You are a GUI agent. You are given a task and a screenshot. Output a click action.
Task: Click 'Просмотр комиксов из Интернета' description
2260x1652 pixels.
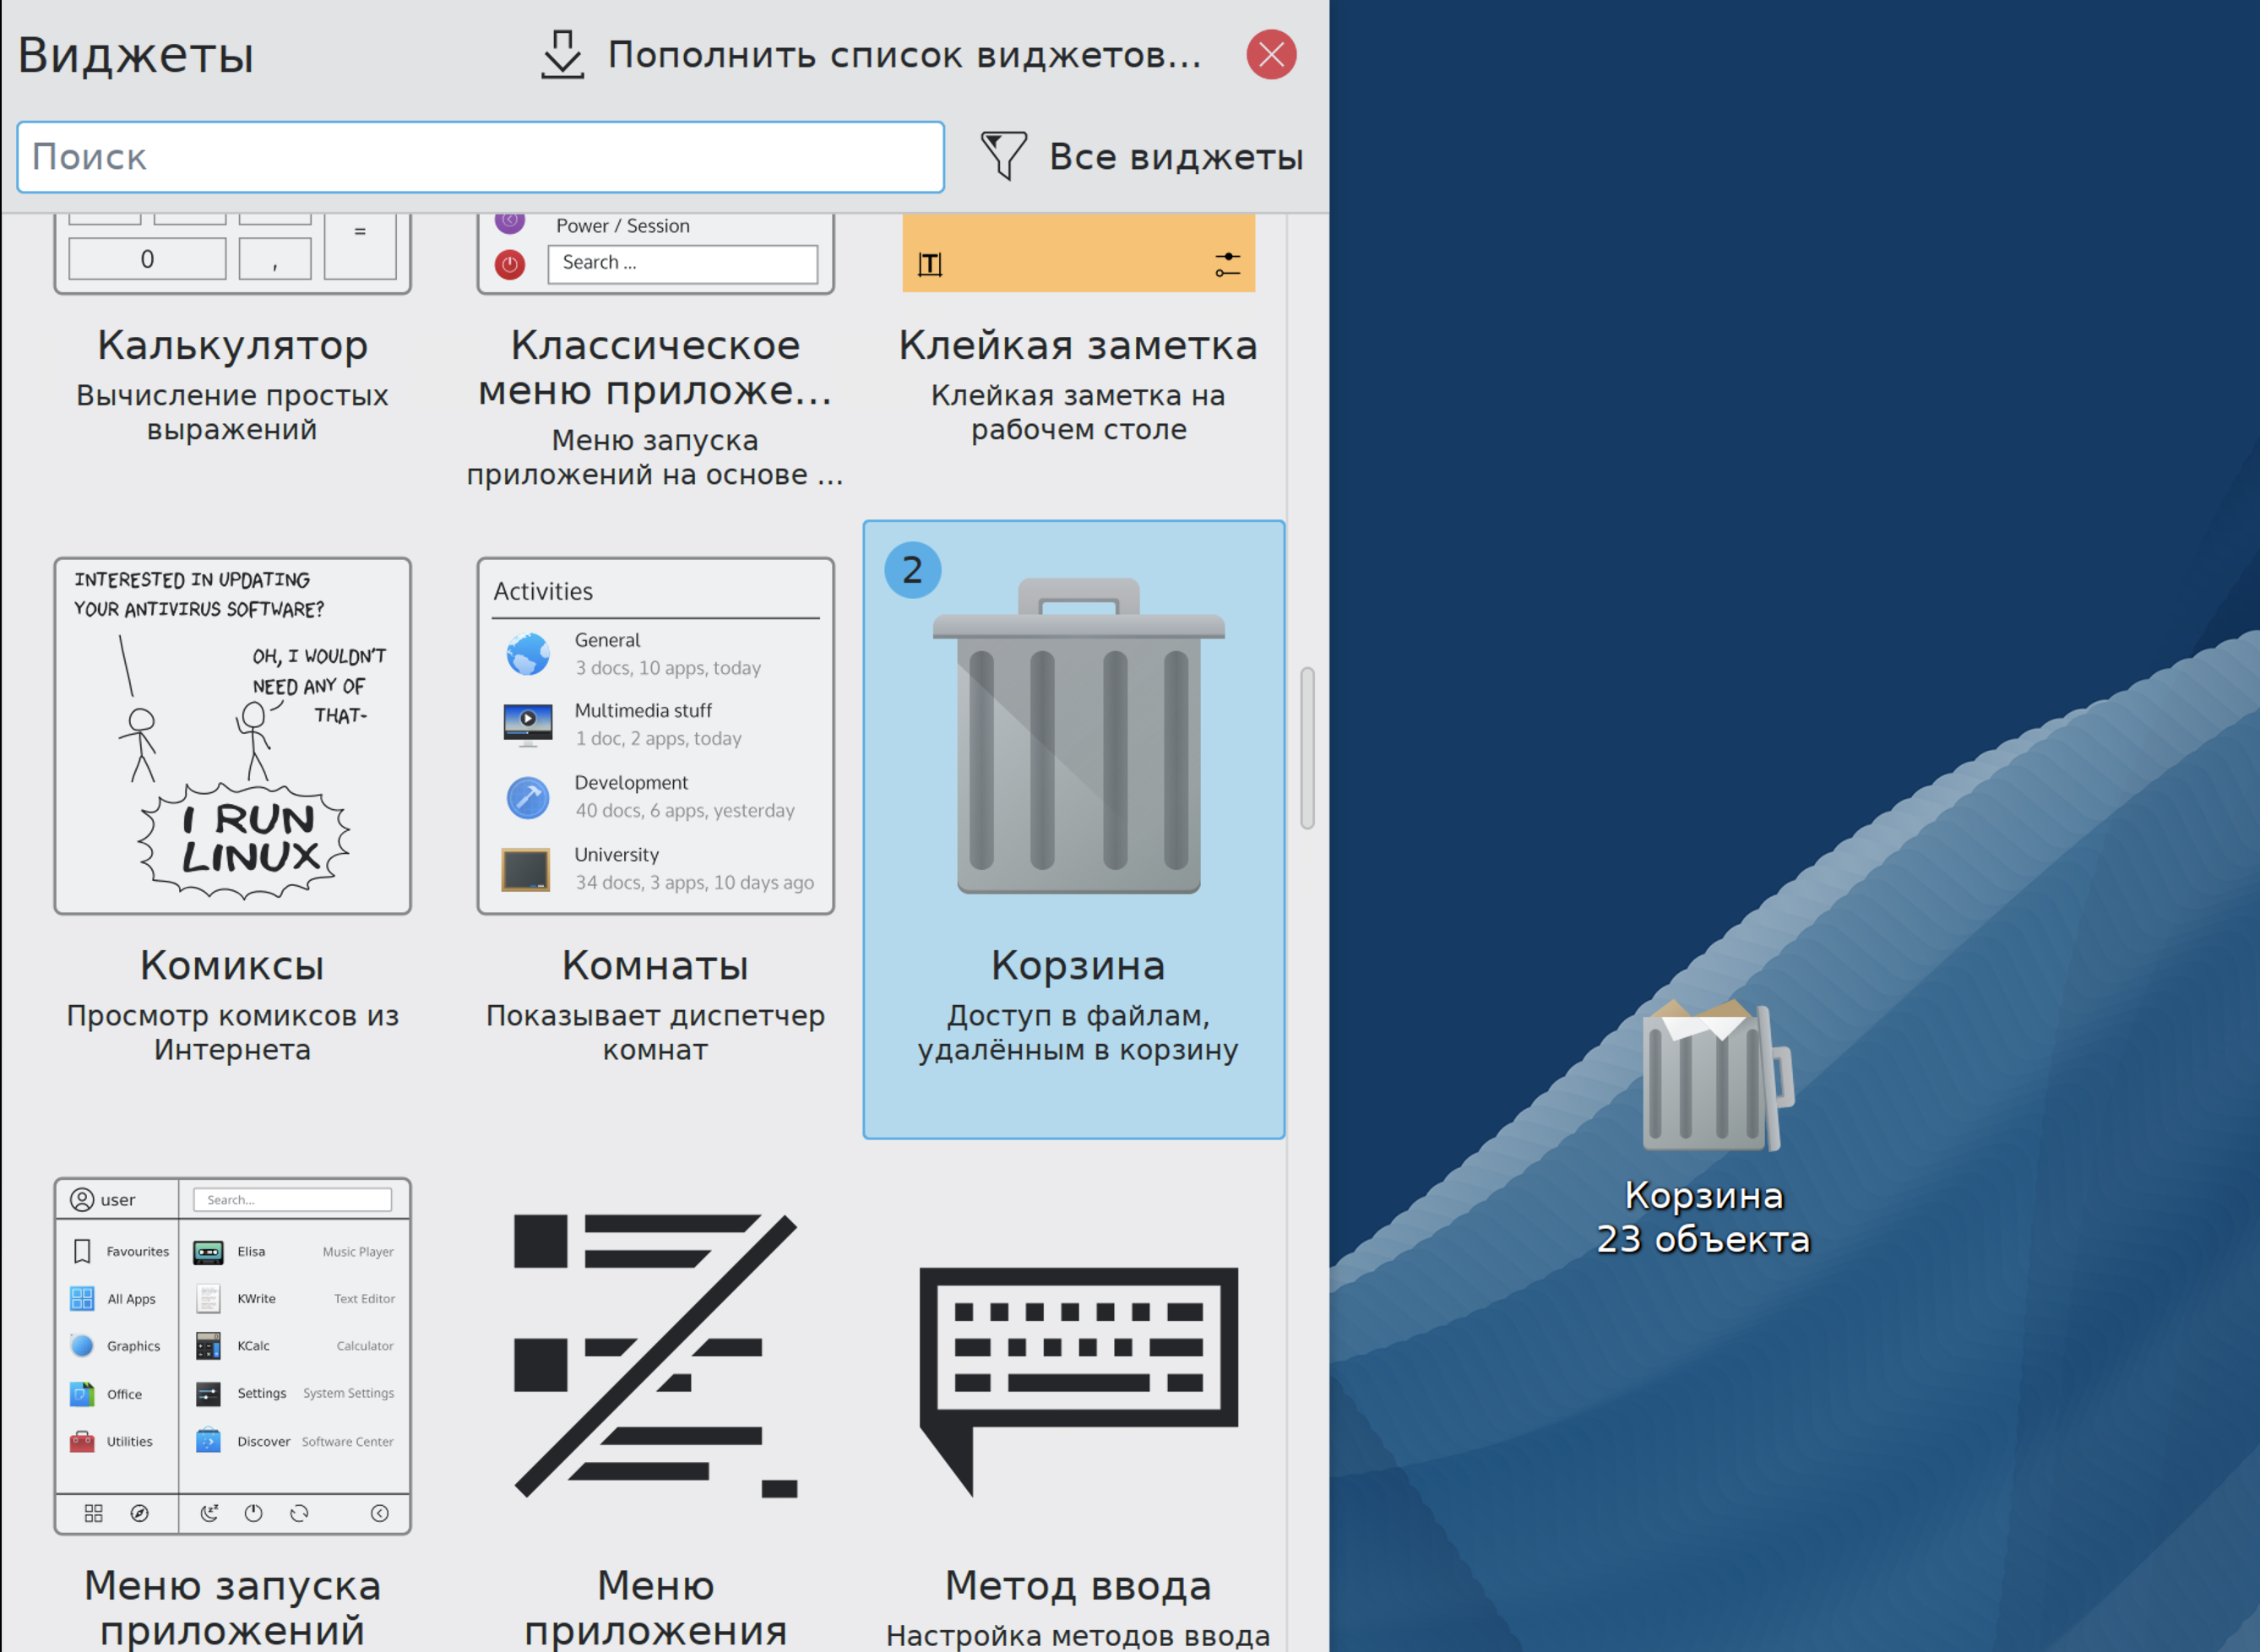click(232, 1032)
